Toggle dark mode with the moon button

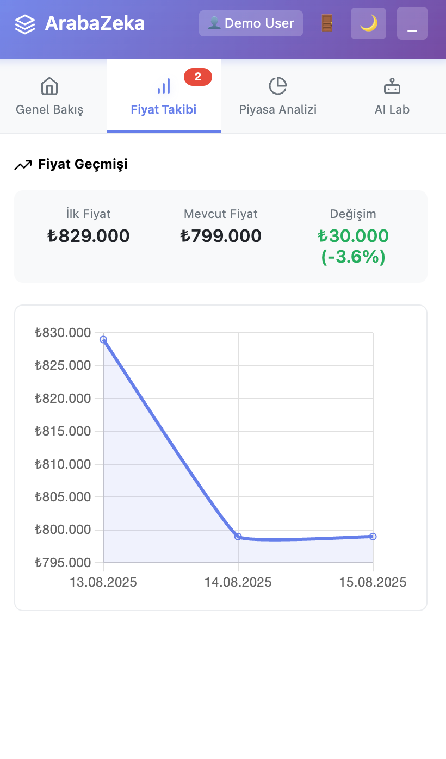coord(368,23)
